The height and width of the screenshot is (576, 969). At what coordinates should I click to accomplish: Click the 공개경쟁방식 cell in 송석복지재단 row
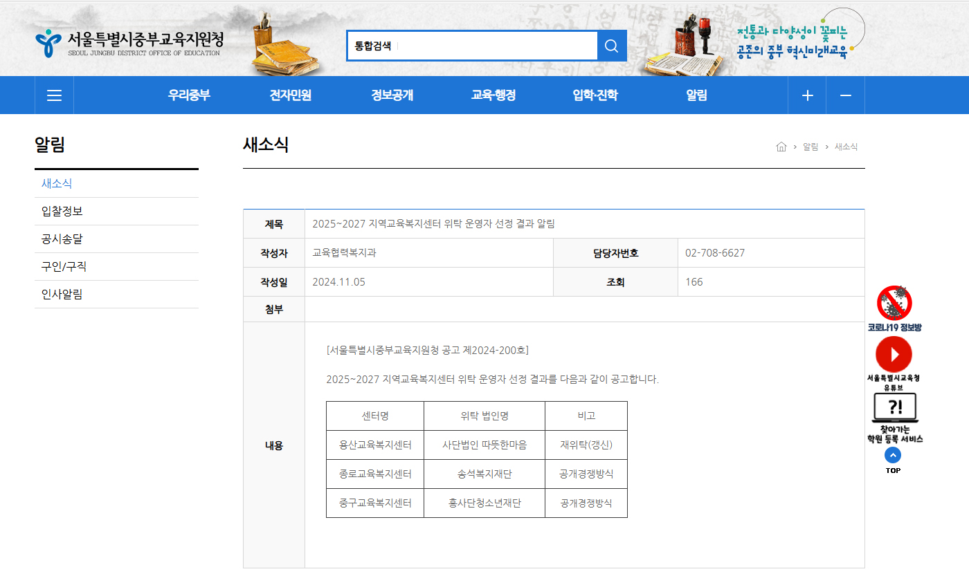[586, 474]
